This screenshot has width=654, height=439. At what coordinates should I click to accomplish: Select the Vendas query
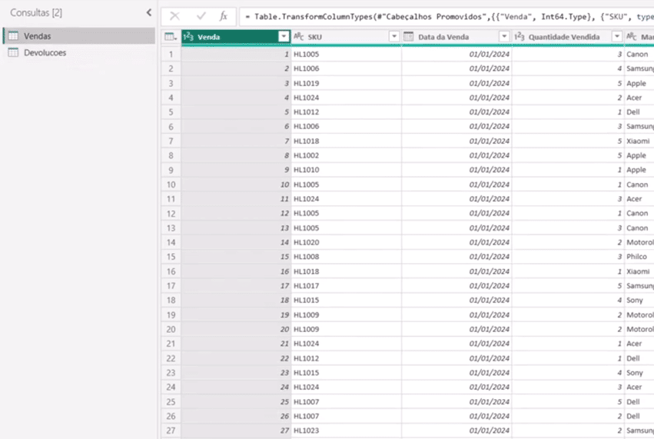point(79,36)
